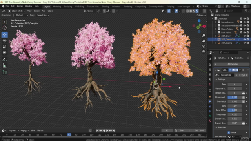Pause viewport render preview
251x141 pixels.
click(204, 11)
